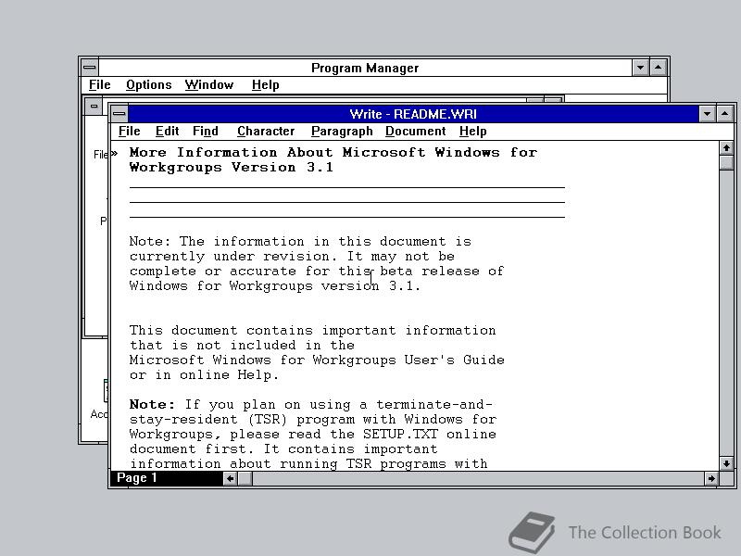Click the Program Manager title bar
The width and height of the screenshot is (741, 556).
click(x=365, y=68)
